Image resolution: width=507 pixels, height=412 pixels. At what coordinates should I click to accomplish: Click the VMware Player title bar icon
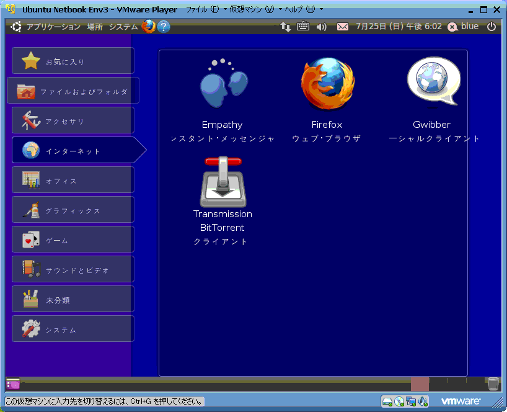point(11,9)
